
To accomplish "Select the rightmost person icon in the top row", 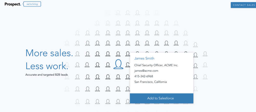I will click(x=157, y=12).
